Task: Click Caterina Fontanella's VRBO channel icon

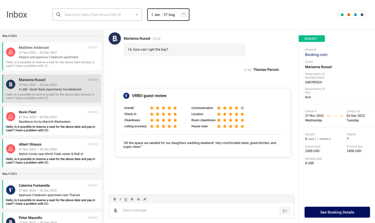Action: point(11,190)
